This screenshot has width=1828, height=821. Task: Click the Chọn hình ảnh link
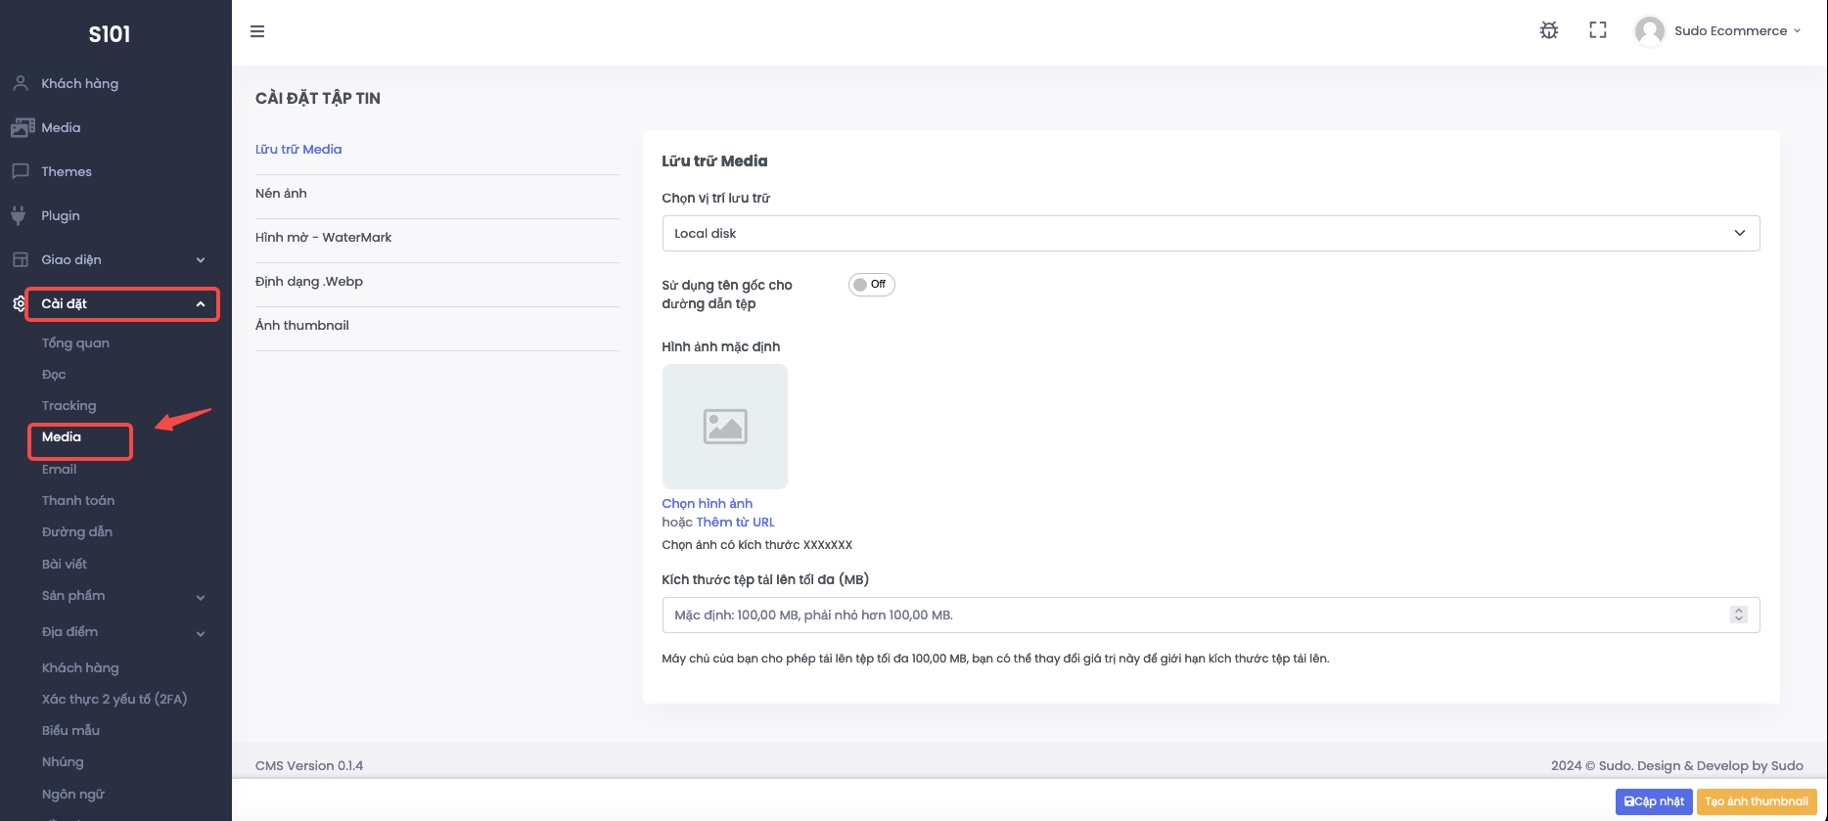coord(708,504)
